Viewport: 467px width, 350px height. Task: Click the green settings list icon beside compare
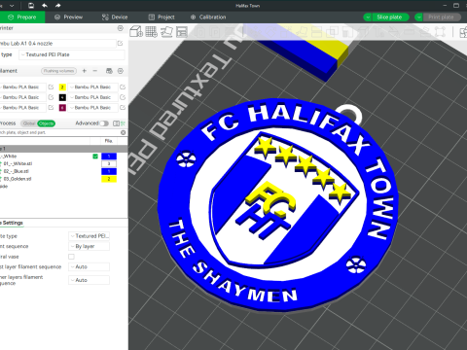click(123, 123)
